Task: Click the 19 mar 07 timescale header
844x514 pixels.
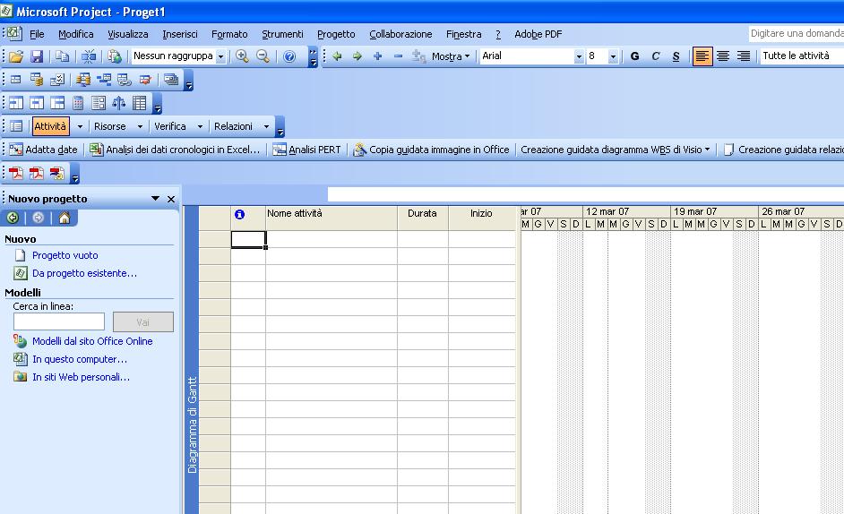Action: (714, 211)
